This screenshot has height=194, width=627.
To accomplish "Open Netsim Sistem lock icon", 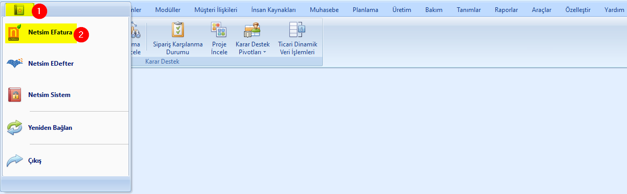I will (x=15, y=95).
